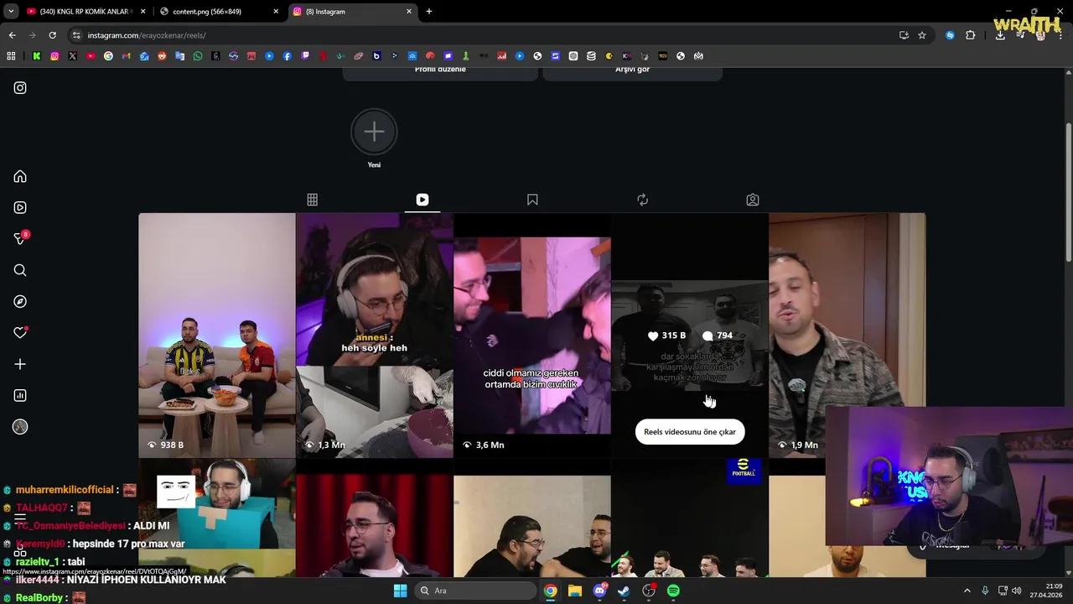This screenshot has width=1073, height=604.
Task: Open the Google bookmark
Action: coord(108,56)
